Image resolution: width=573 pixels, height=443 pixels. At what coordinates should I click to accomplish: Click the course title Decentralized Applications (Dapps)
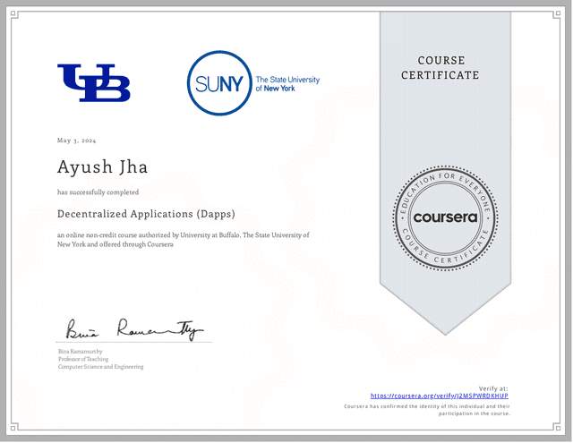point(146,214)
